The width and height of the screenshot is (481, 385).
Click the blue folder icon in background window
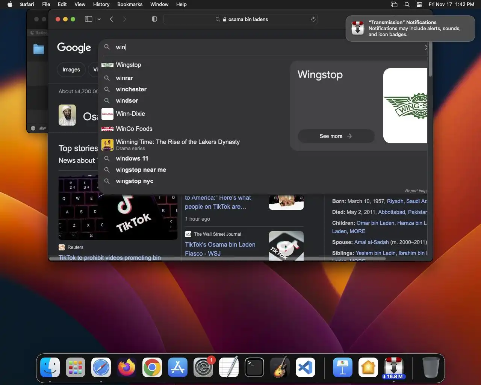point(39,49)
